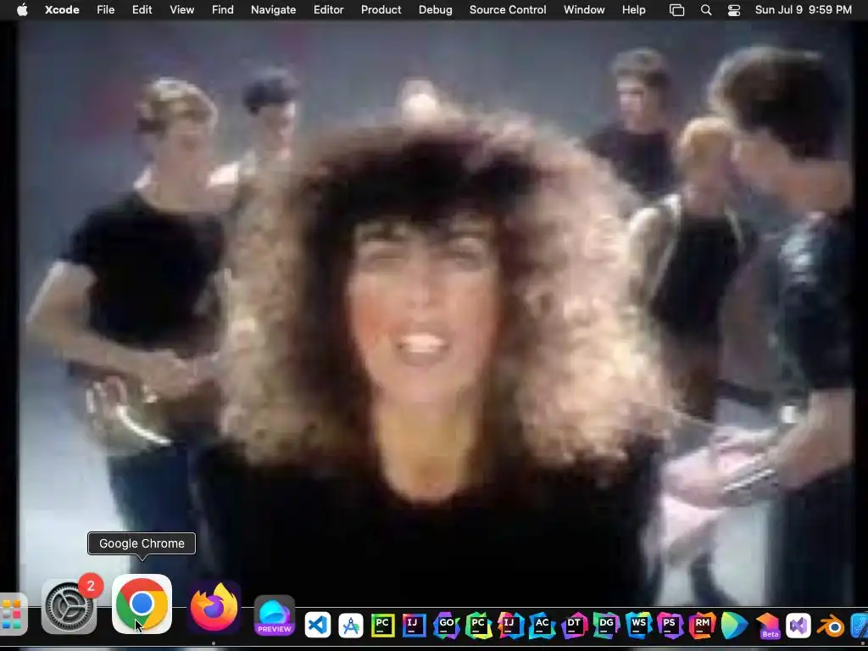This screenshot has height=651, width=868.
Task: Open the white icon with blue A
Action: tap(350, 626)
